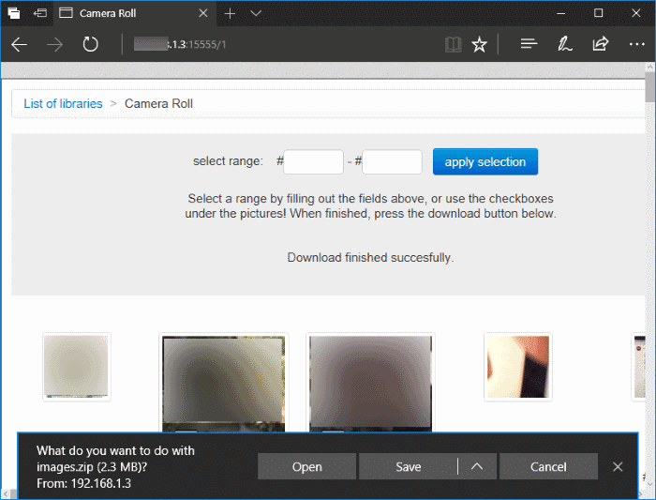This screenshot has height=500, width=656.
Task: Select the Camera Roll tab
Action: click(135, 13)
